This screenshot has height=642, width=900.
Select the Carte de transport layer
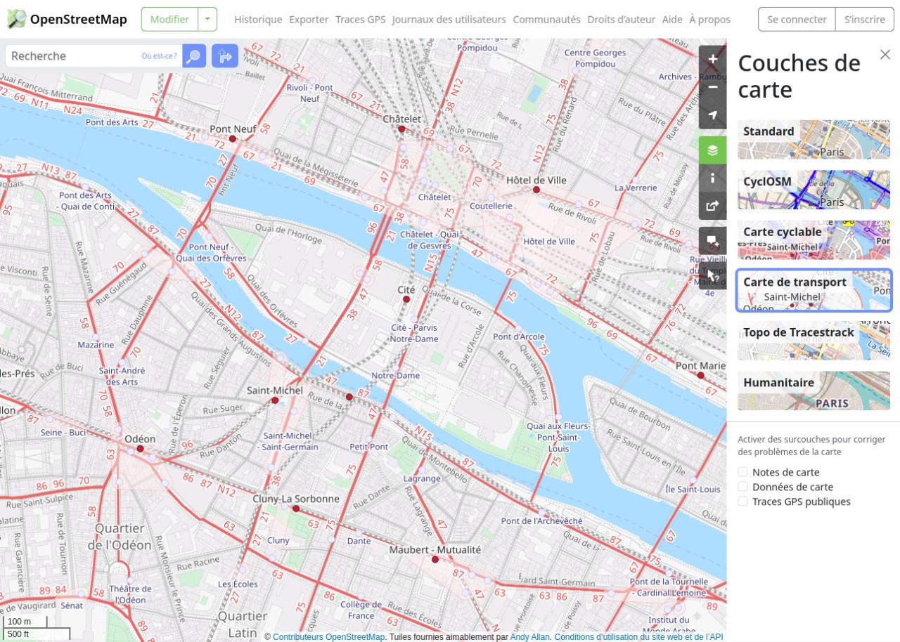point(814,290)
